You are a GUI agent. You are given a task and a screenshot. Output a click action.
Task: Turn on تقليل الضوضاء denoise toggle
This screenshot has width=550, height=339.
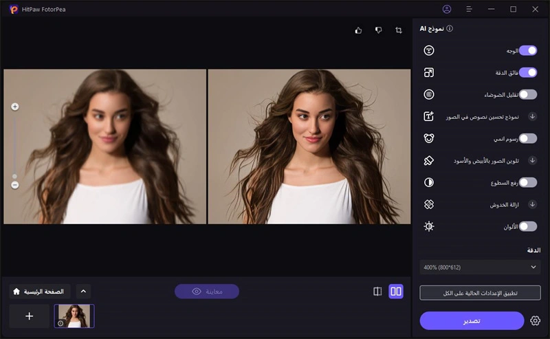[527, 94]
